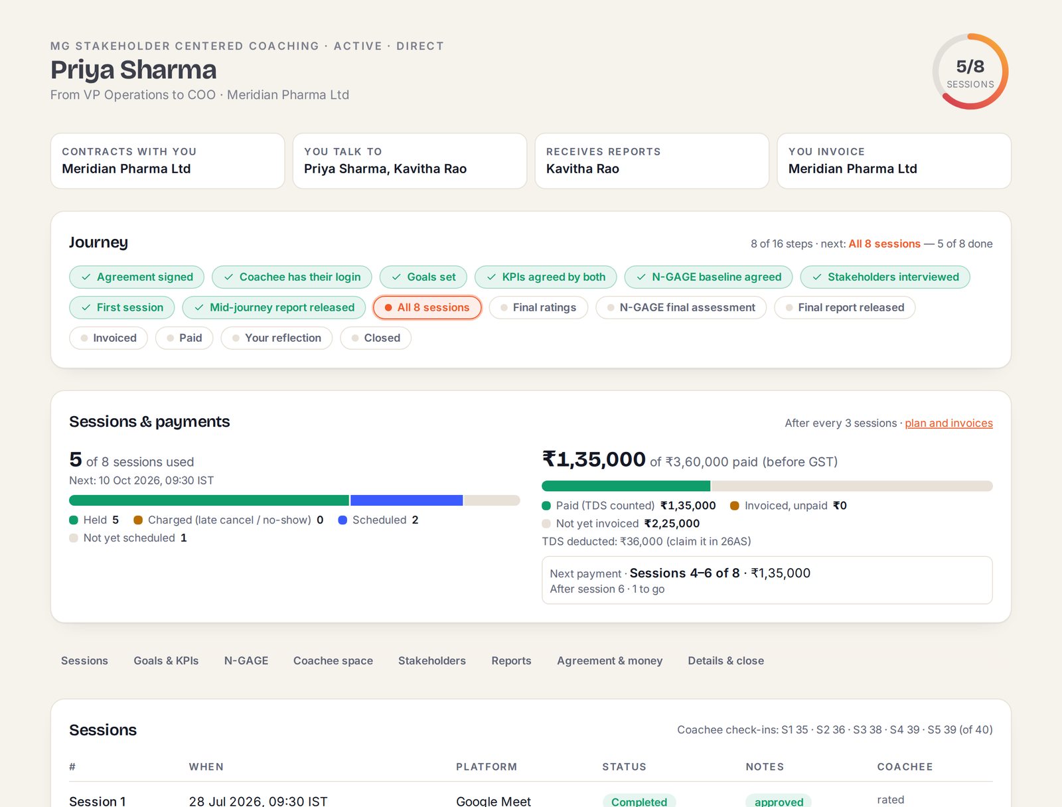The width and height of the screenshot is (1062, 807).
Task: Open KPIs agreed by both step
Action: coord(546,277)
